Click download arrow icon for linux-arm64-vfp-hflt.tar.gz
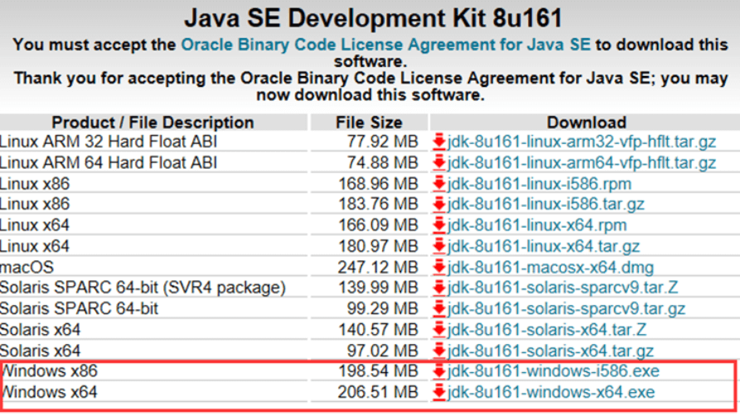This screenshot has height=416, width=740. 439,163
